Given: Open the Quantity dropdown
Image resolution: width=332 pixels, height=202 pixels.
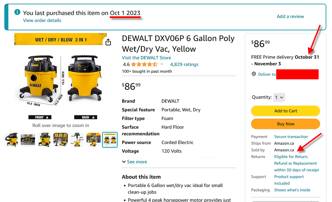Looking at the screenshot, I should pos(279,97).
